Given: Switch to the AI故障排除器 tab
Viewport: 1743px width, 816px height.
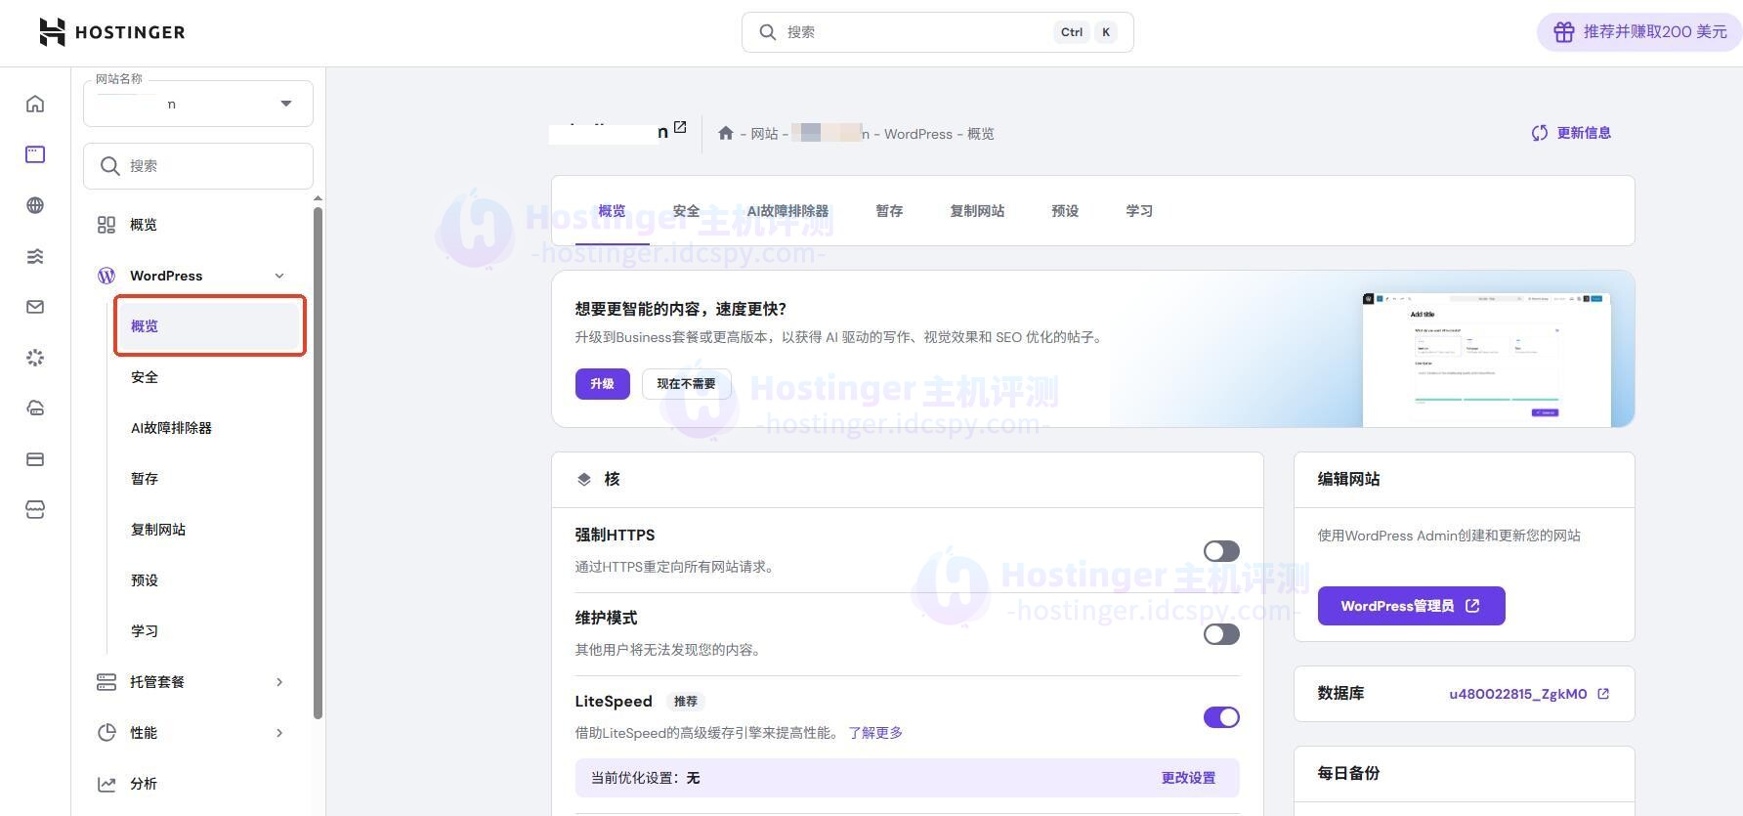Looking at the screenshot, I should [x=787, y=211].
